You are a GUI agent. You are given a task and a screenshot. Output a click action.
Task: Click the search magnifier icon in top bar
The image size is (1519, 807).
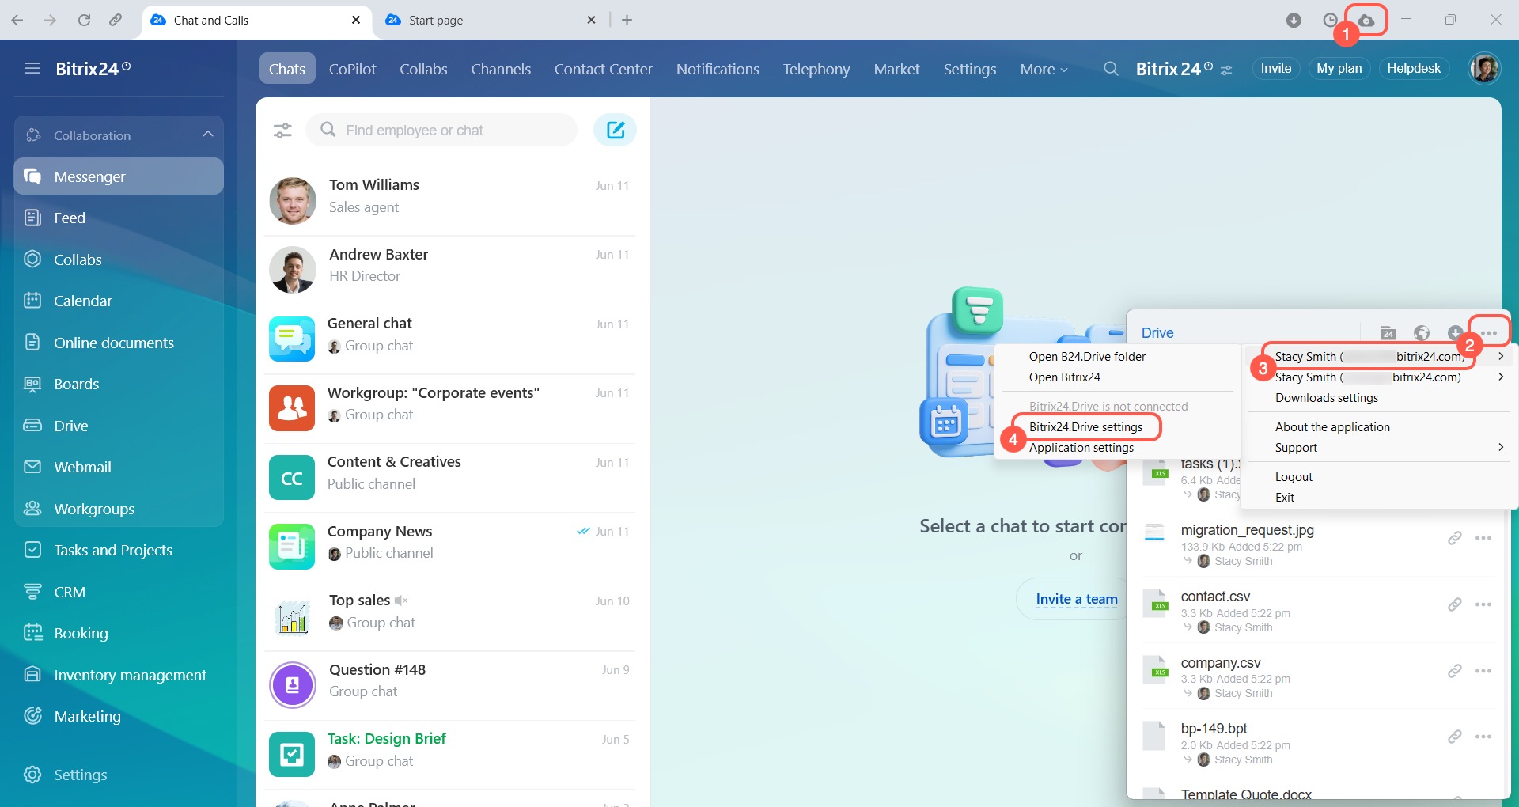pyautogui.click(x=1111, y=69)
